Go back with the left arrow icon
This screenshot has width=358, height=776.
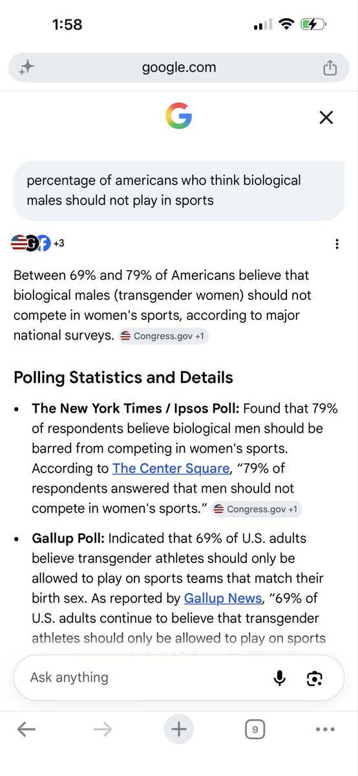[x=26, y=729]
